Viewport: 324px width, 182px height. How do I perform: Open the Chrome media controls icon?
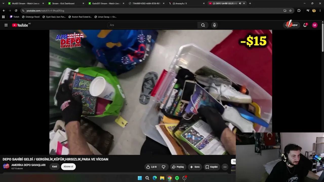(x=308, y=11)
